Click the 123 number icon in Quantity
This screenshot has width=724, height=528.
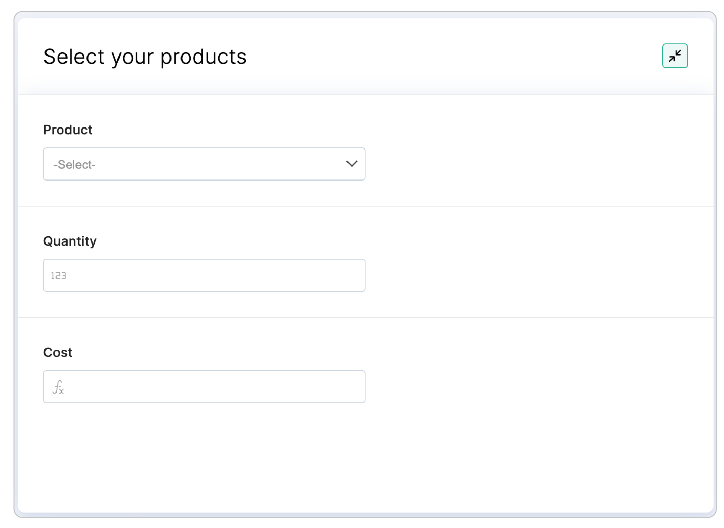coord(58,275)
